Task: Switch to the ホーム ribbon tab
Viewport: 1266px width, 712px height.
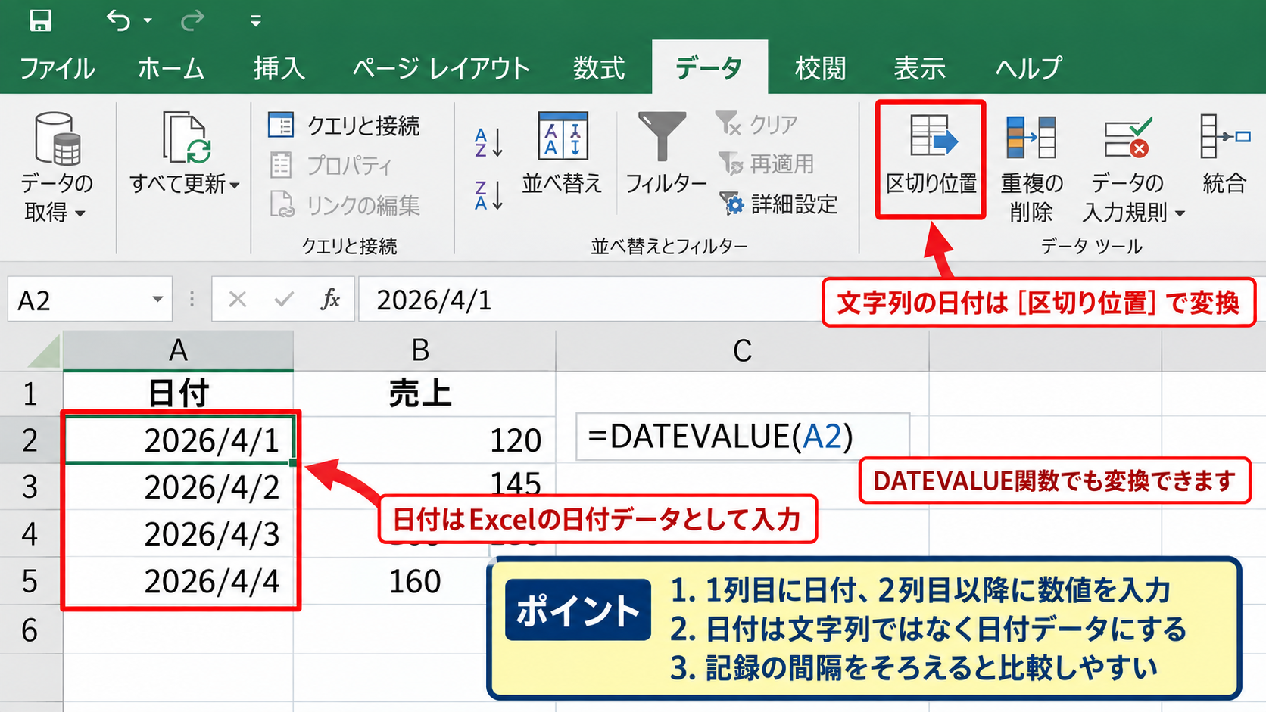Action: 171,69
